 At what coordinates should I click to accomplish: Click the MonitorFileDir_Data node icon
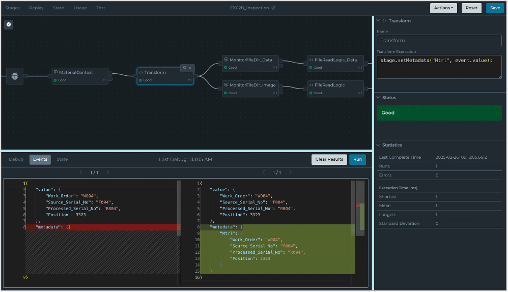pyautogui.click(x=226, y=60)
